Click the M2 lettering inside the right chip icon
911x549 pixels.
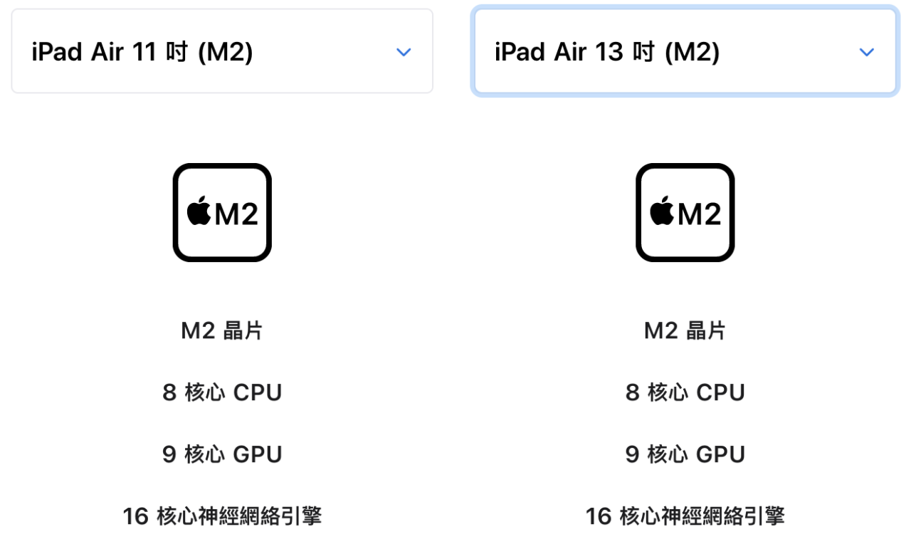(x=700, y=214)
